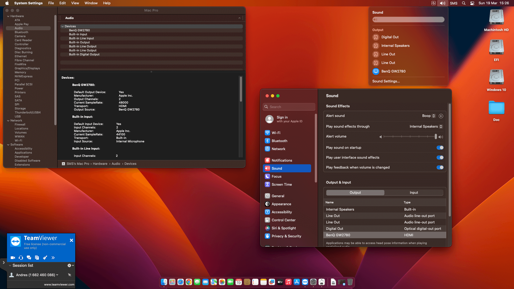Disable Play sound on startup
Screen dimensions: 514x289
coord(440,148)
